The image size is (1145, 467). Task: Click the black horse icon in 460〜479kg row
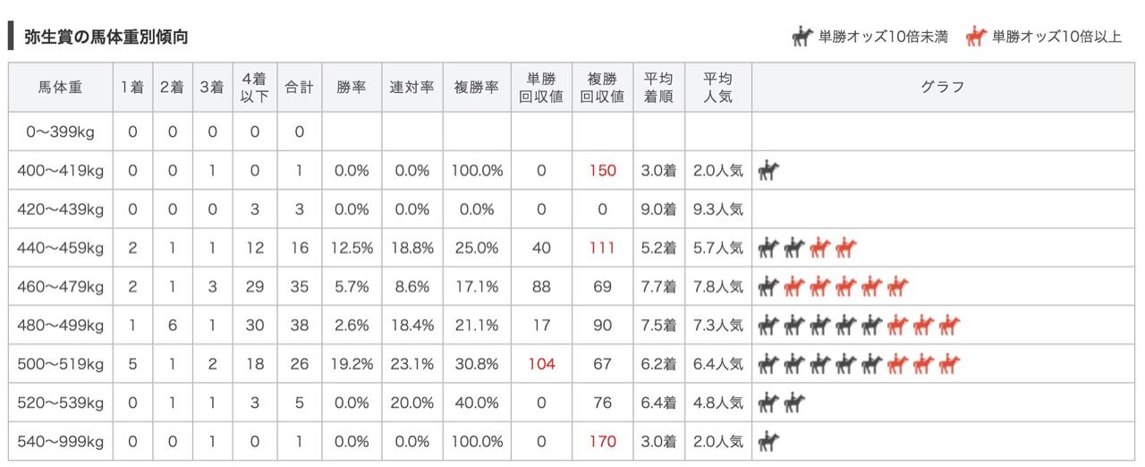click(768, 286)
